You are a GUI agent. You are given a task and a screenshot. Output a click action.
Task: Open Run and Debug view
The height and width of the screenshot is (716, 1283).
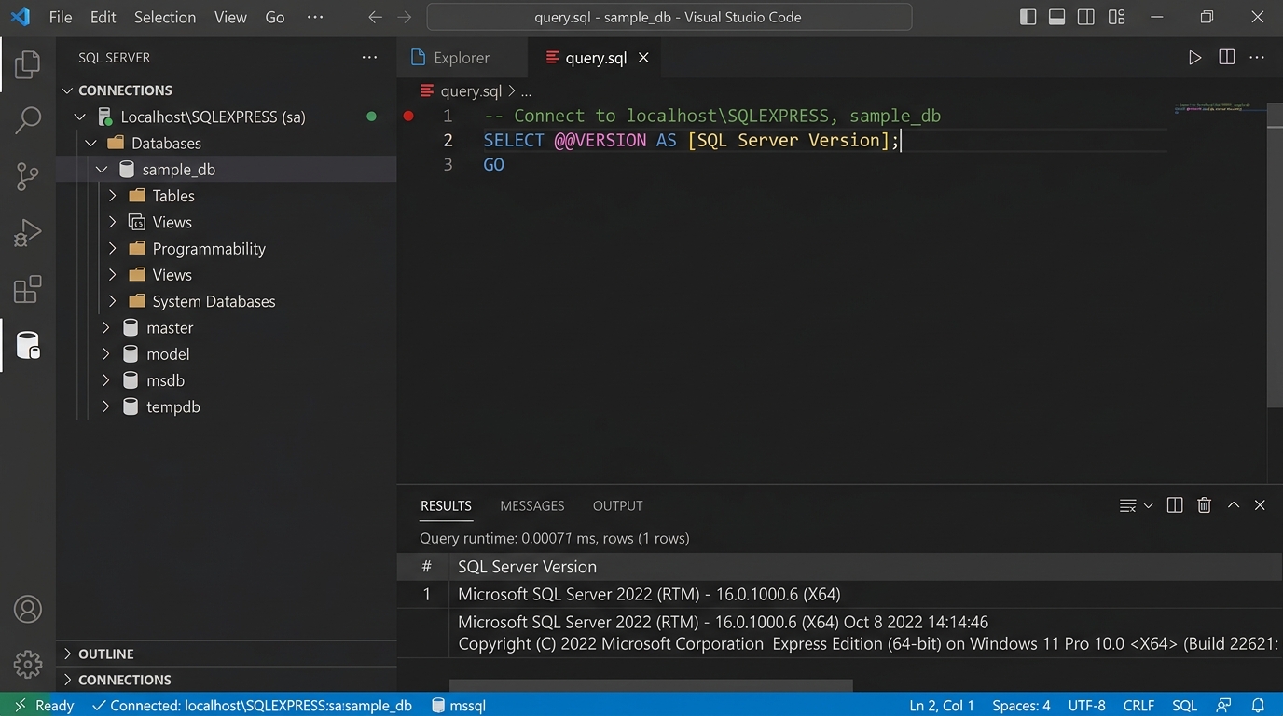tap(28, 232)
